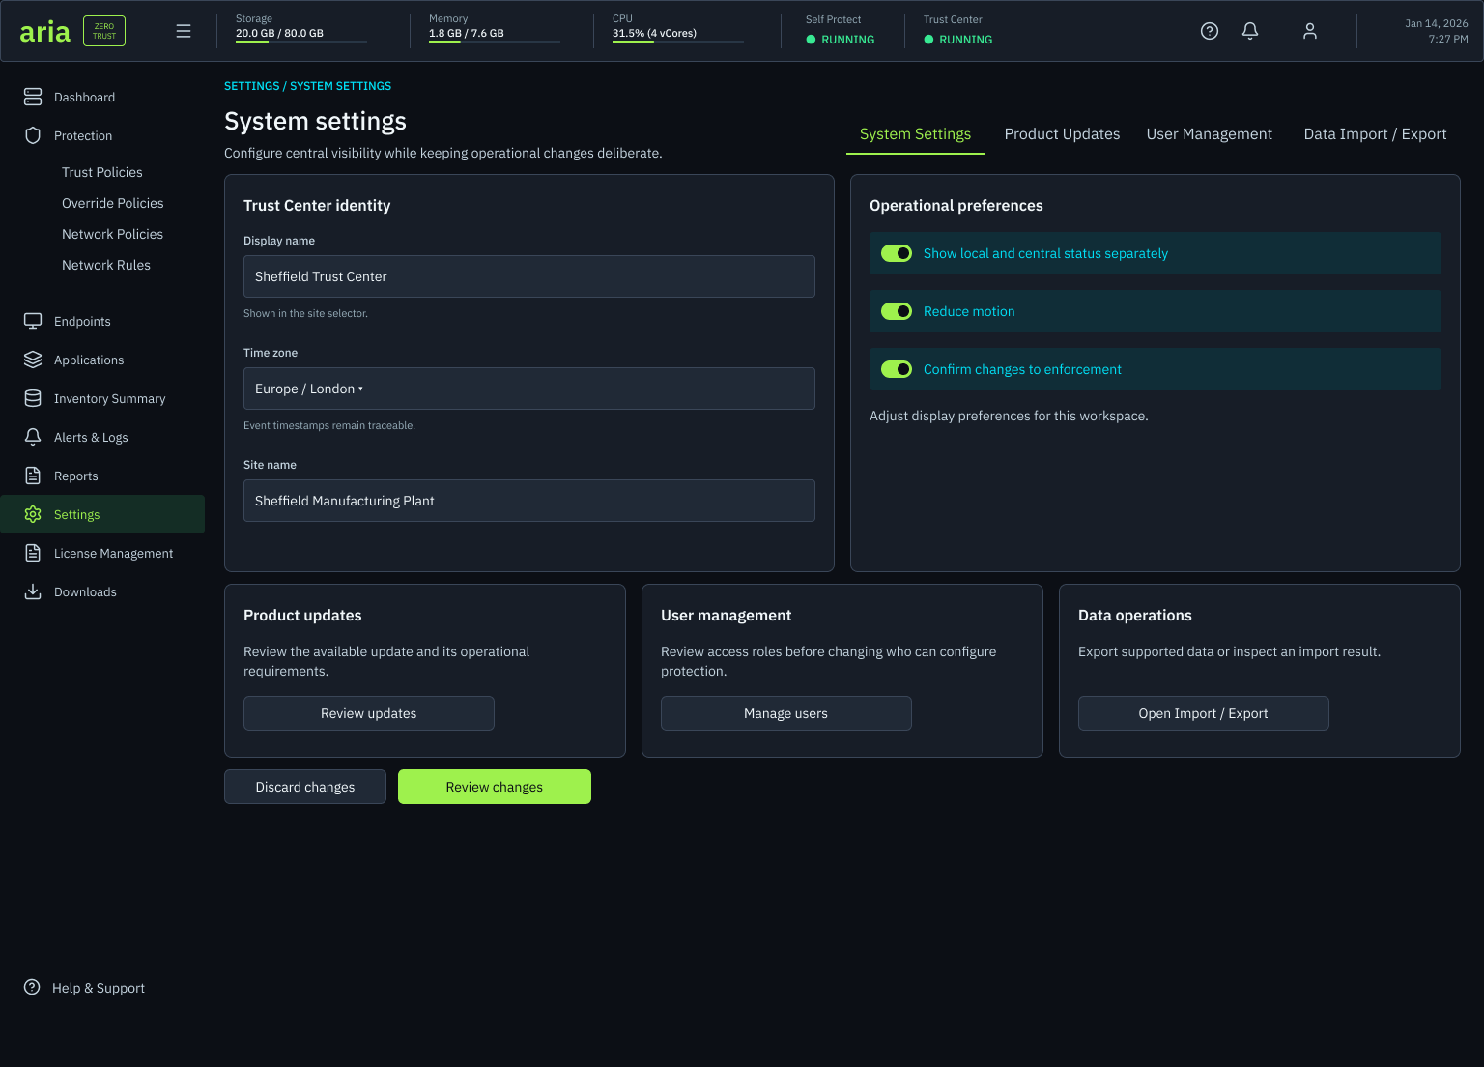Turn off the Reduce motion toggle
The height and width of the screenshot is (1067, 1484).
pyautogui.click(x=897, y=311)
